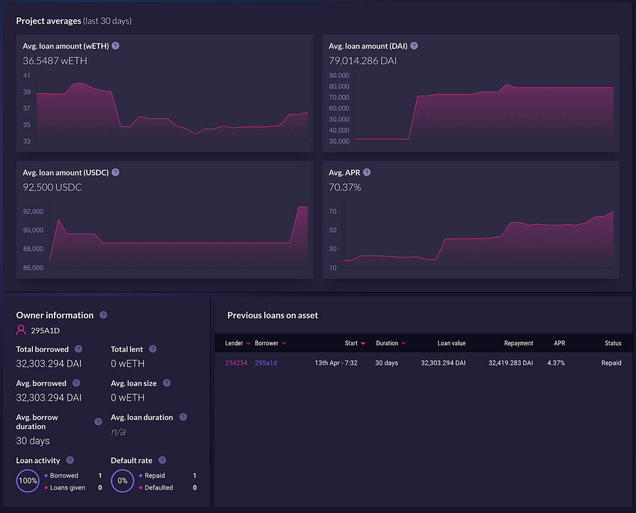Sort table by Borrower column arrow
This screenshot has width=636, height=513.
[x=284, y=344]
